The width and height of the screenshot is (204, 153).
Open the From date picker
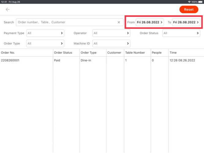150,22
